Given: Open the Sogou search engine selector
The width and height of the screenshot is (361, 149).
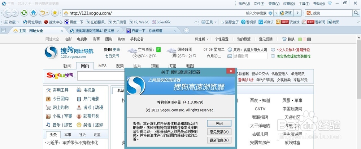Looking at the screenshot, I should click(x=309, y=13).
